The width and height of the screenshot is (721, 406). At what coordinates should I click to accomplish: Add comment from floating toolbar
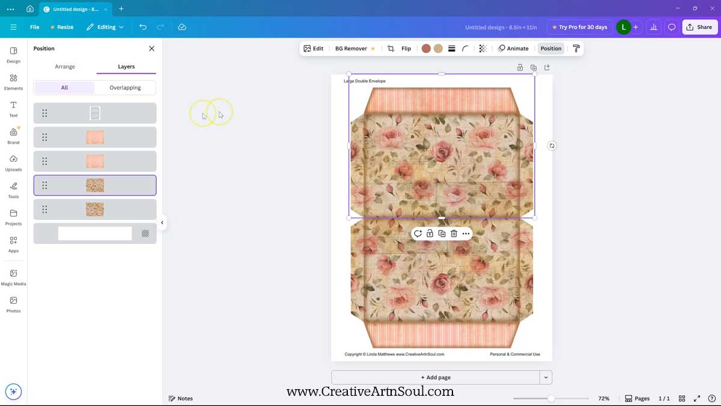(x=418, y=233)
